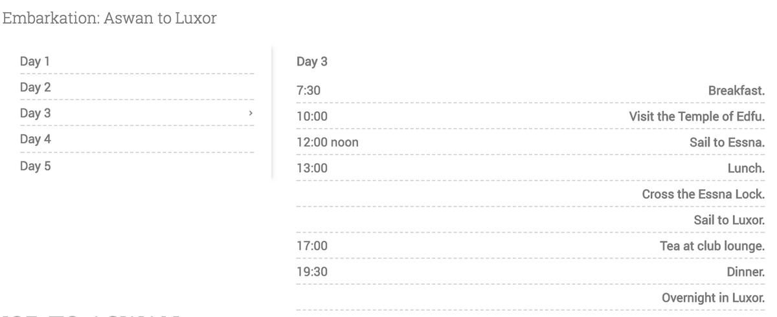
Task: Select the Day 3 tab label
Action: 35,114
